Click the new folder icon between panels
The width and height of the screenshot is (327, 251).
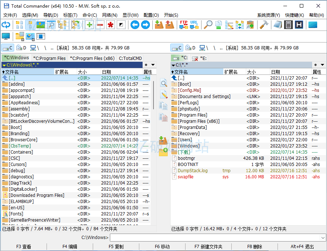(x=163, y=152)
